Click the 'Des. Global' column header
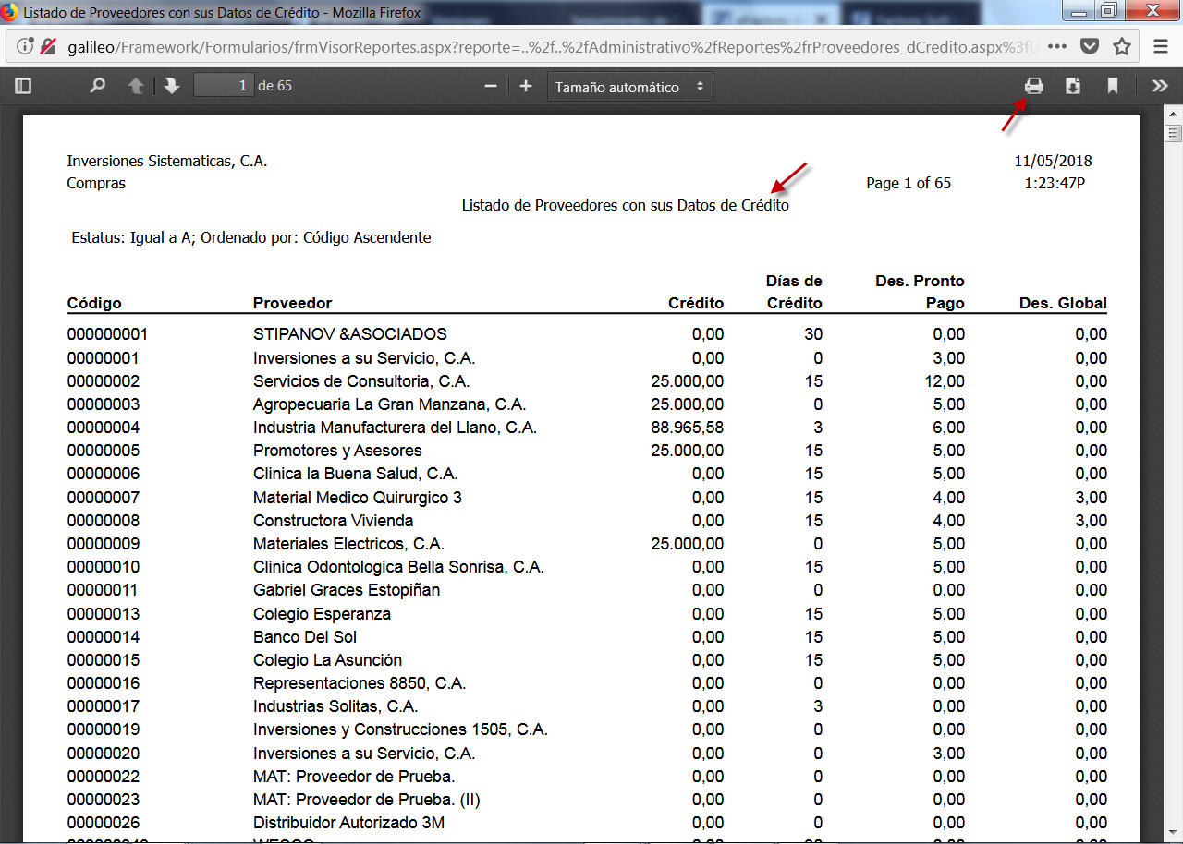The width and height of the screenshot is (1183, 844). [x=1063, y=303]
